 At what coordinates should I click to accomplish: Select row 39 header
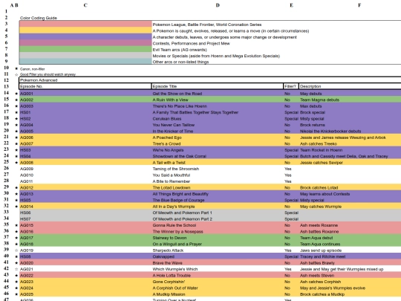point(7,250)
